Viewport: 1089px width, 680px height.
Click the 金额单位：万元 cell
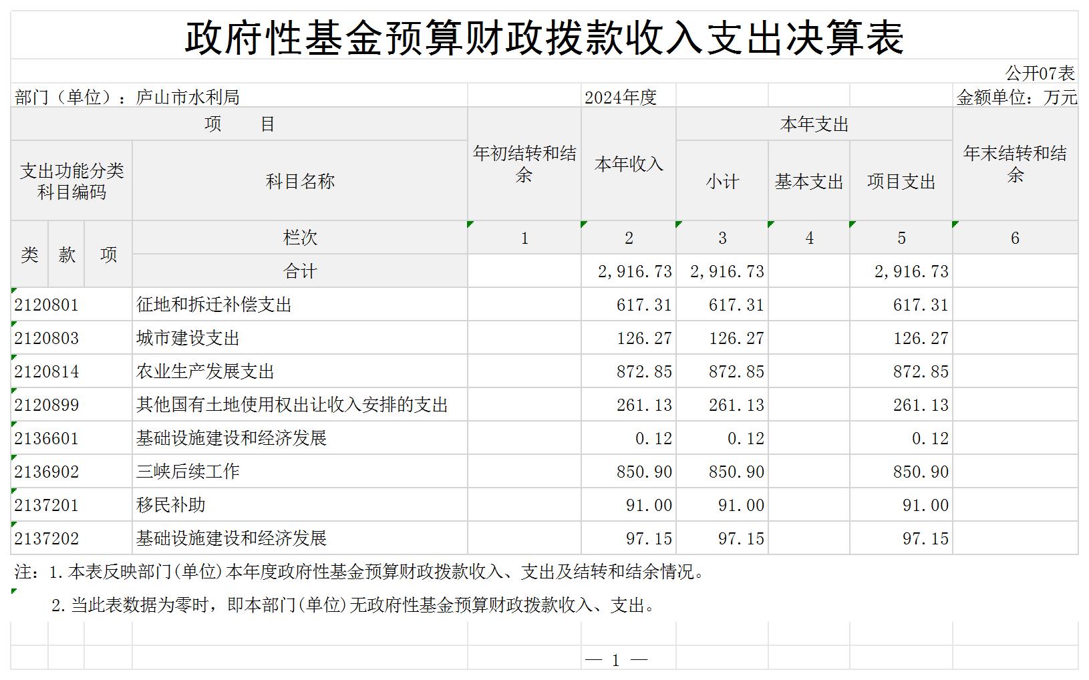tap(1016, 98)
